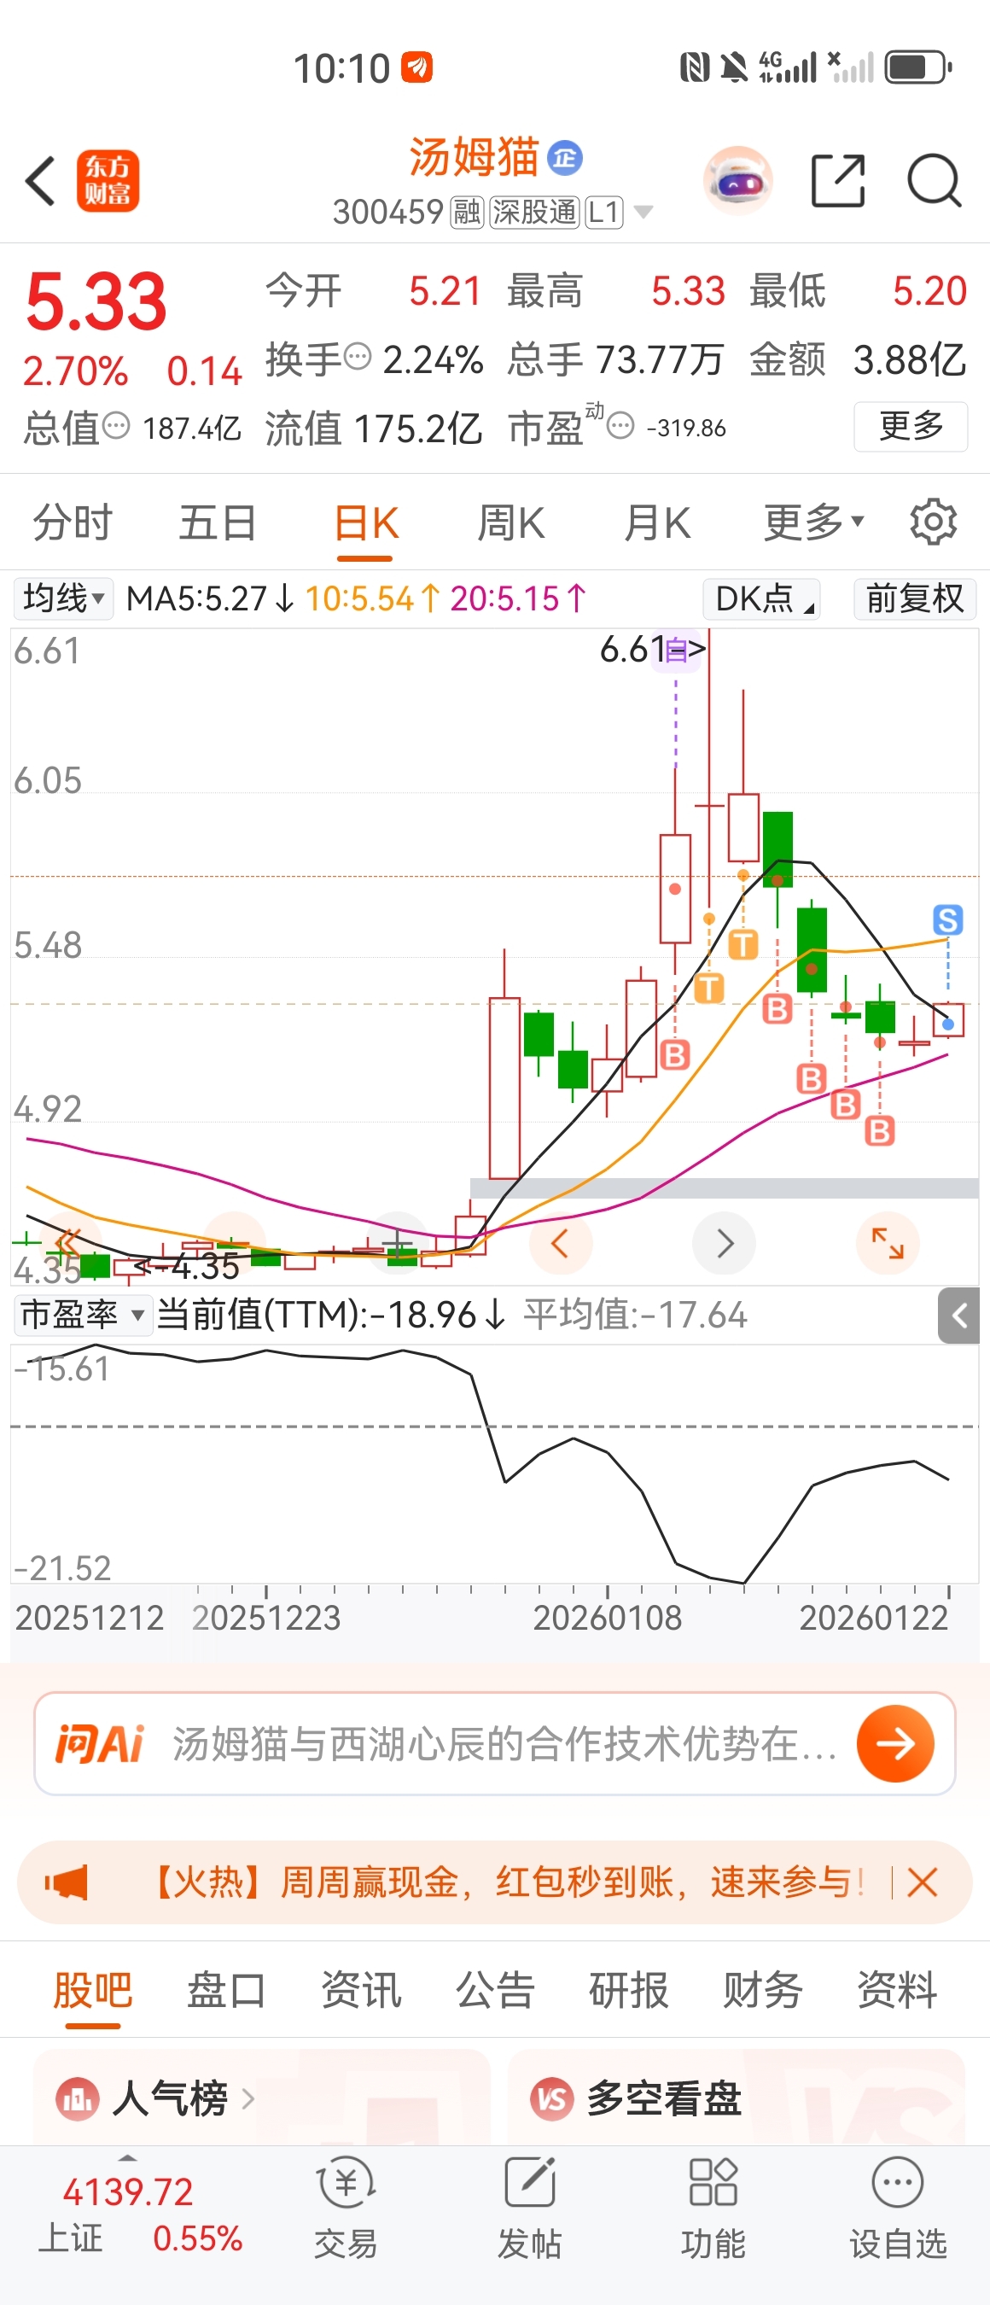The image size is (990, 2305).
Task: Tap the info icon beside 换手
Action: point(358,356)
